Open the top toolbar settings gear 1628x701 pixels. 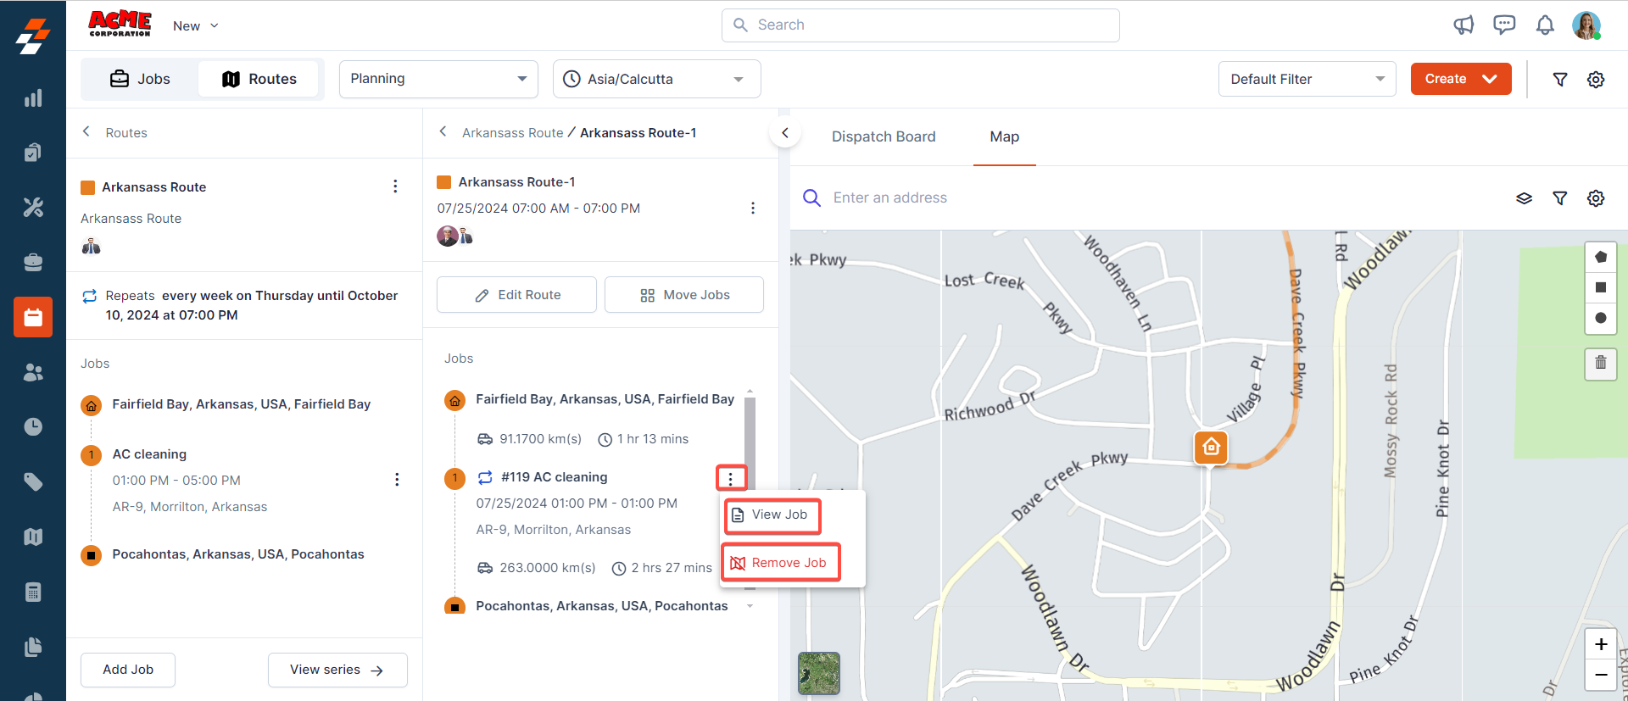[1596, 79]
